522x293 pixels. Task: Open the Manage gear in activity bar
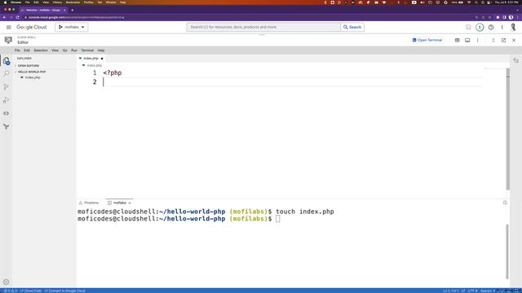[6, 282]
